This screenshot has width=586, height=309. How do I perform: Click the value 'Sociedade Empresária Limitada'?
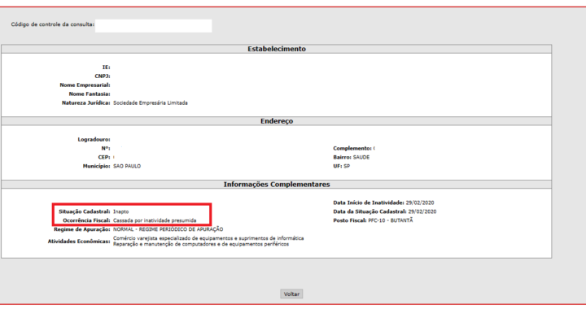(x=151, y=103)
